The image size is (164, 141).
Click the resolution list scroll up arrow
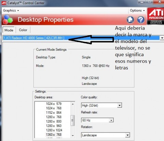73,104
